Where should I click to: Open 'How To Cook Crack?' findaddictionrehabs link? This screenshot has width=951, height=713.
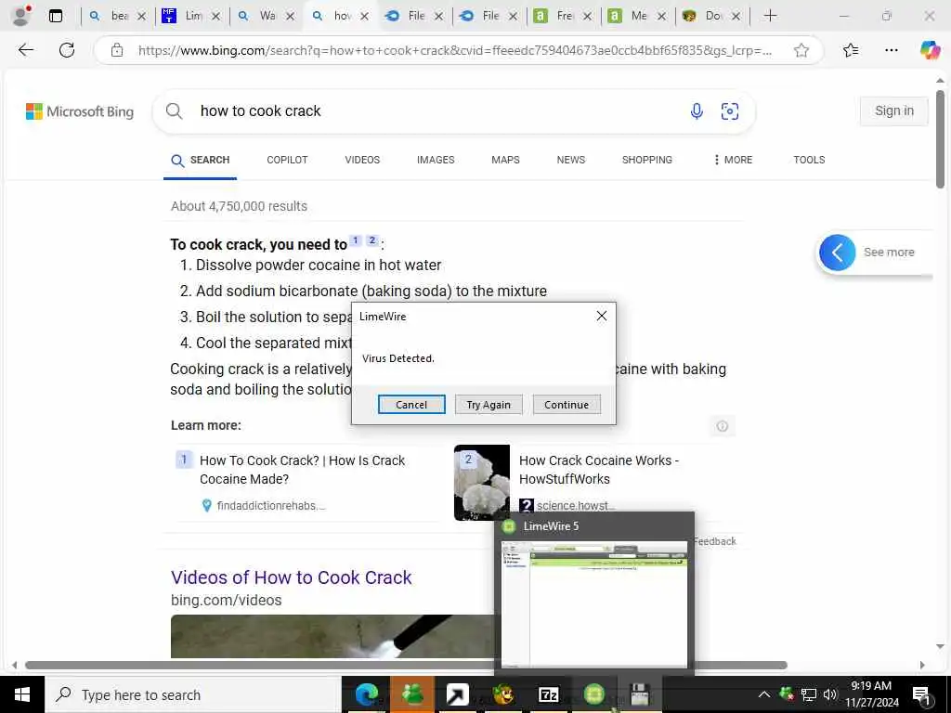(x=302, y=470)
